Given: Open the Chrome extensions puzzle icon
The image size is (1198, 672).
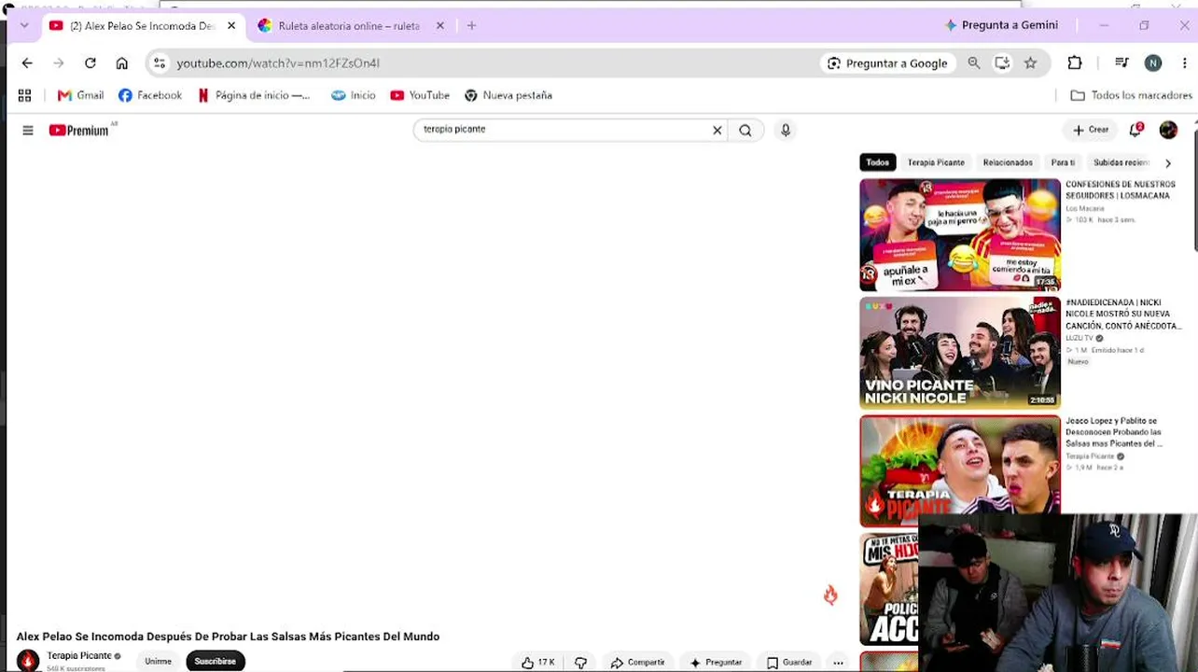Looking at the screenshot, I should [x=1075, y=63].
